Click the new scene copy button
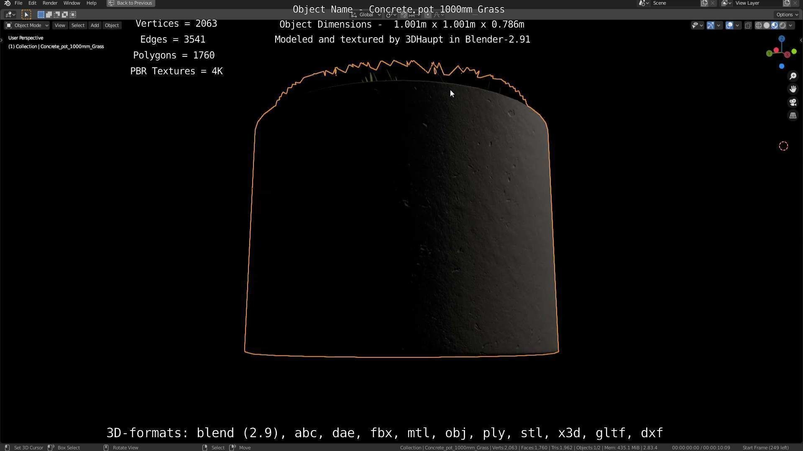The image size is (803, 451). click(x=704, y=3)
